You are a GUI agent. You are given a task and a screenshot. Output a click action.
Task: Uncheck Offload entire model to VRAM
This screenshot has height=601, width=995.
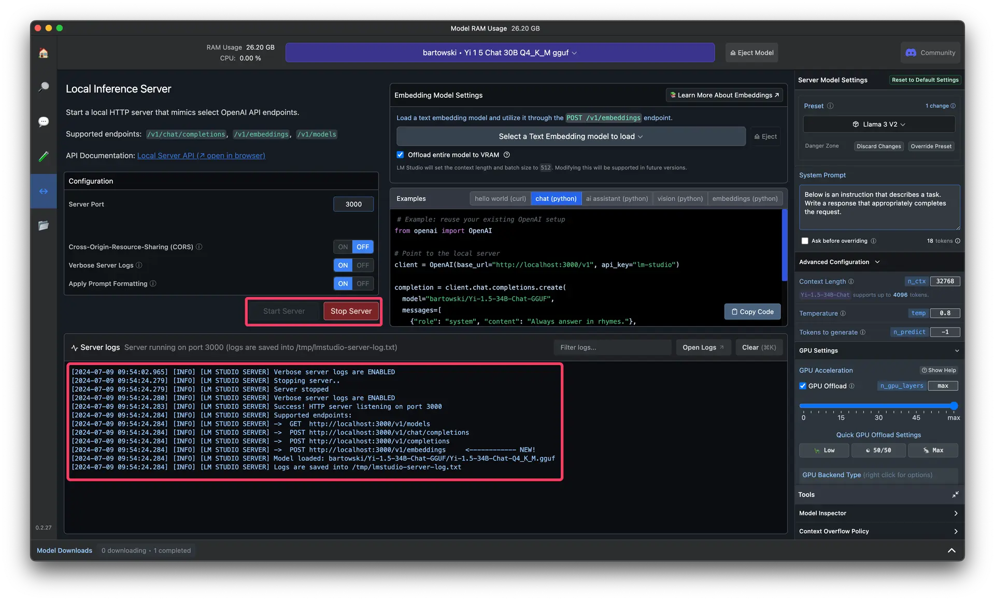pyautogui.click(x=400, y=155)
